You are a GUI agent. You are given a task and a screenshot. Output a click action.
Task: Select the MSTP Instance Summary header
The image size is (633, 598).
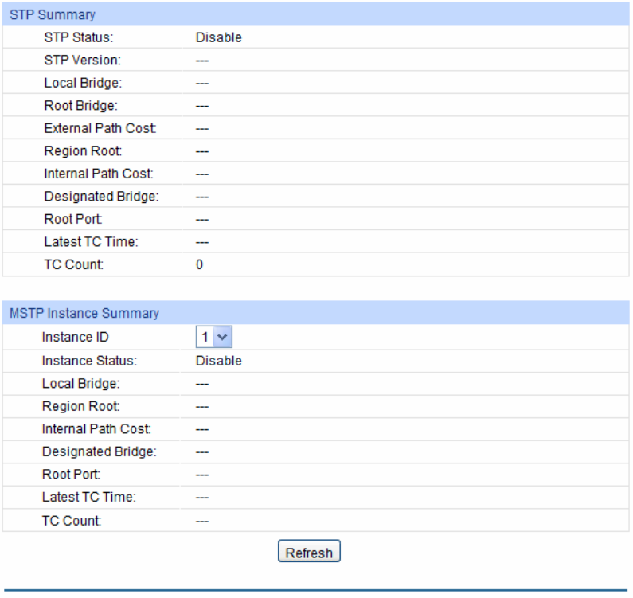click(84, 314)
